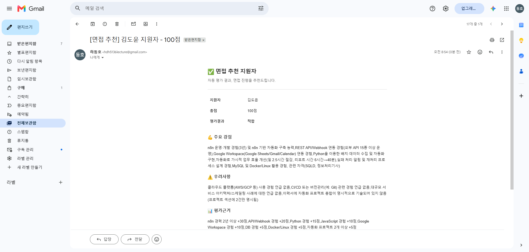The height and width of the screenshot is (252, 529).
Task: Hide side panel chevron at bottom right
Action: pyautogui.click(x=521, y=245)
